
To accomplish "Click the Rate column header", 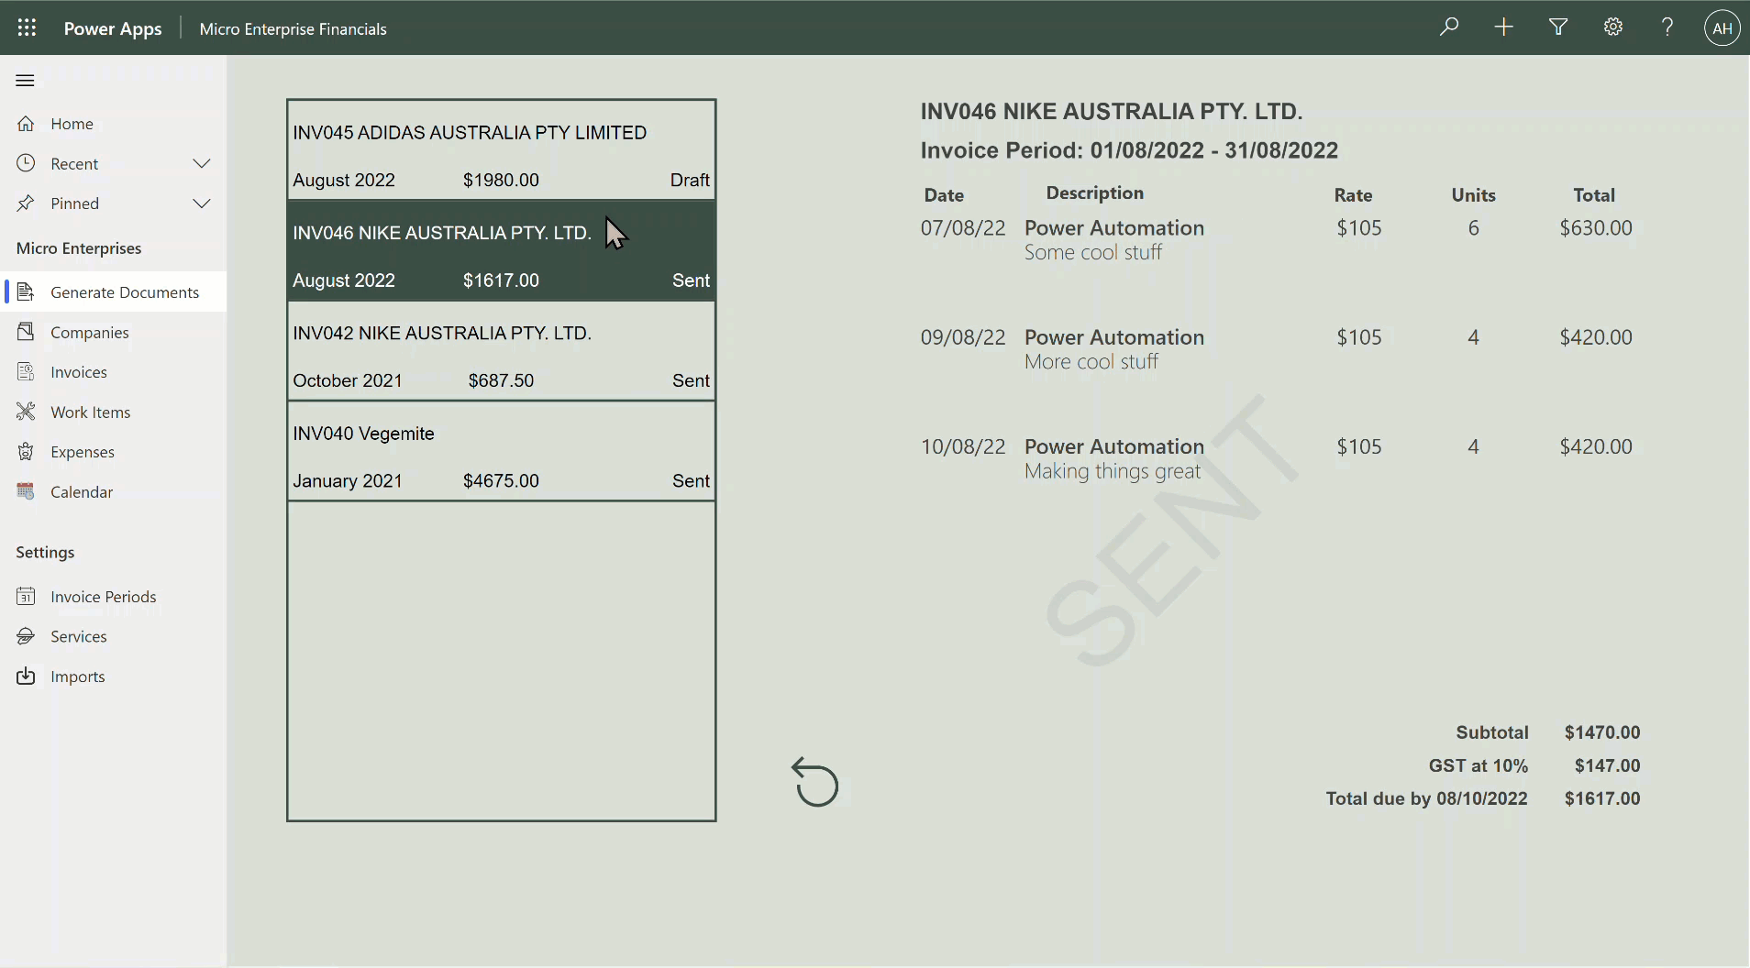I will point(1353,195).
